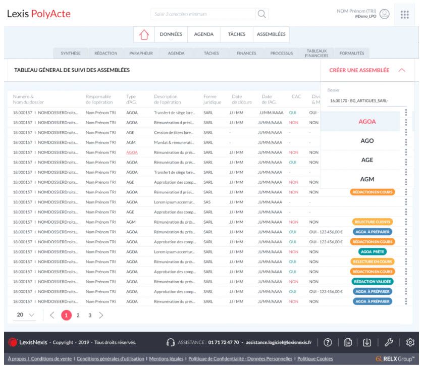This screenshot has height=366, width=425.
Task: Switch to the Tableaux Financiers sub-tab
Action: click(x=316, y=53)
